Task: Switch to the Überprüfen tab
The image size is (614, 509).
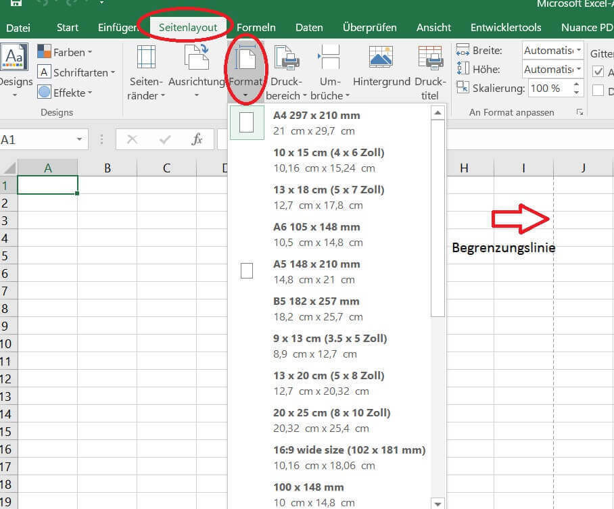Action: [370, 28]
